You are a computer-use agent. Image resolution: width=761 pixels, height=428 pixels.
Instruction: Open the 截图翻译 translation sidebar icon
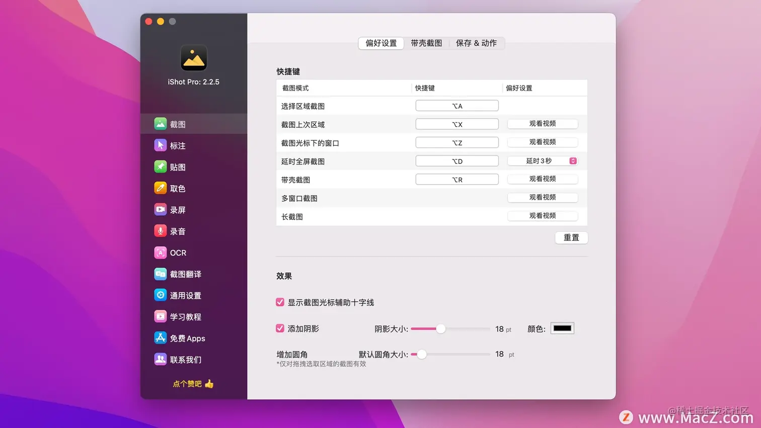(x=160, y=274)
